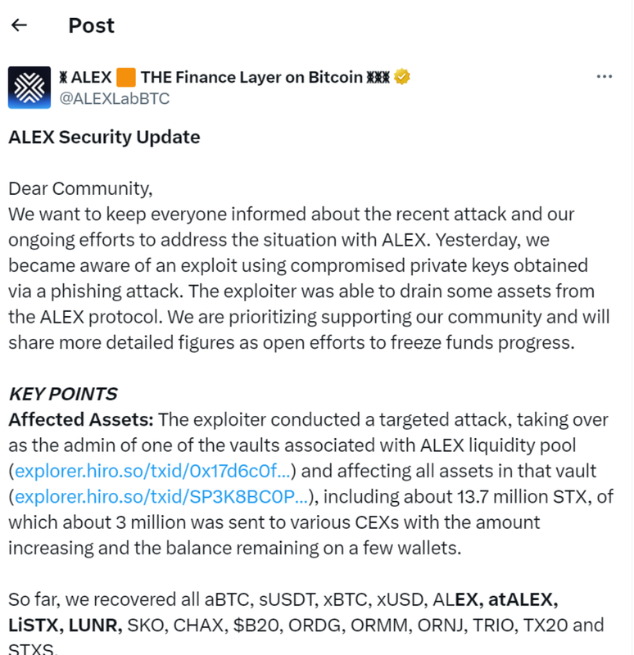Open the three-dot more options menu
This screenshot has height=655, width=634.
[605, 76]
